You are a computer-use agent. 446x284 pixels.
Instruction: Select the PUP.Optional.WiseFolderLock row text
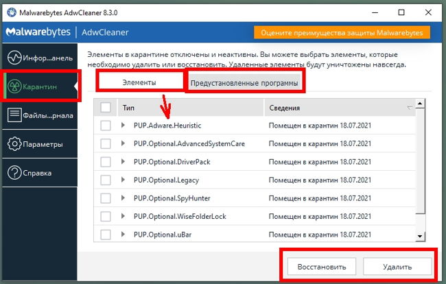180,216
